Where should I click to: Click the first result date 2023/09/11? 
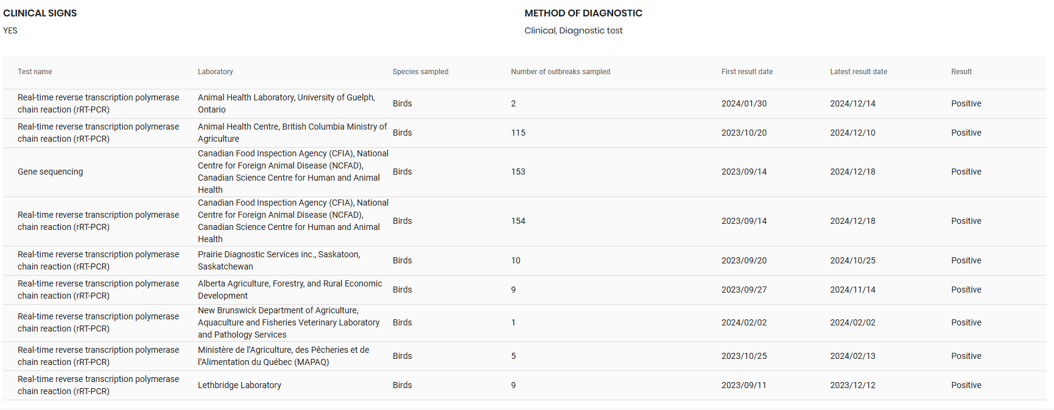743,385
